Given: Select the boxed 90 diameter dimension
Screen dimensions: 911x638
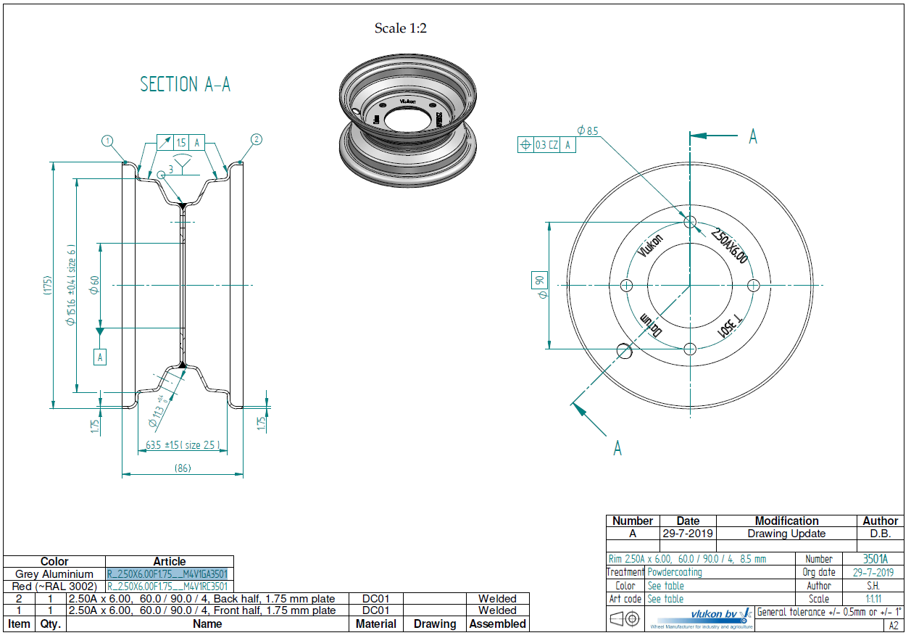Looking at the screenshot, I should (x=539, y=281).
